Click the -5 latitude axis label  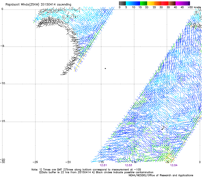point(2,46)
